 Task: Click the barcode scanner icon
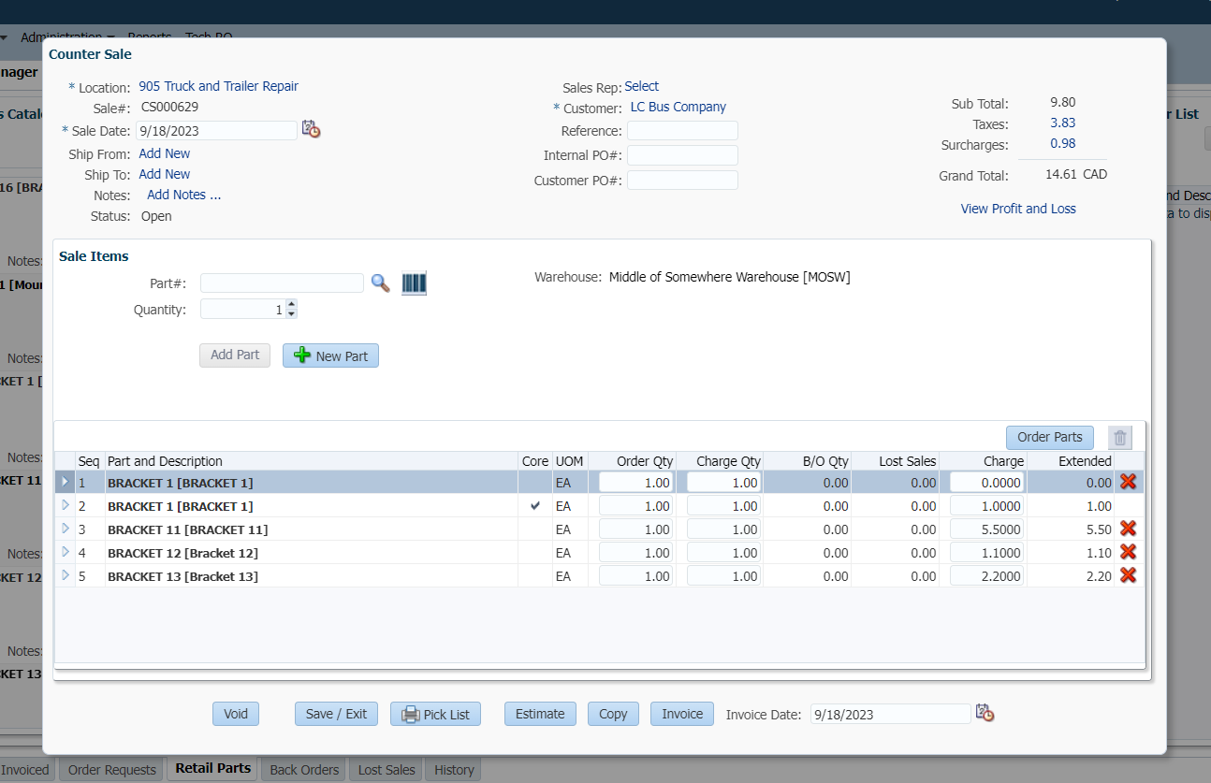pyautogui.click(x=414, y=283)
